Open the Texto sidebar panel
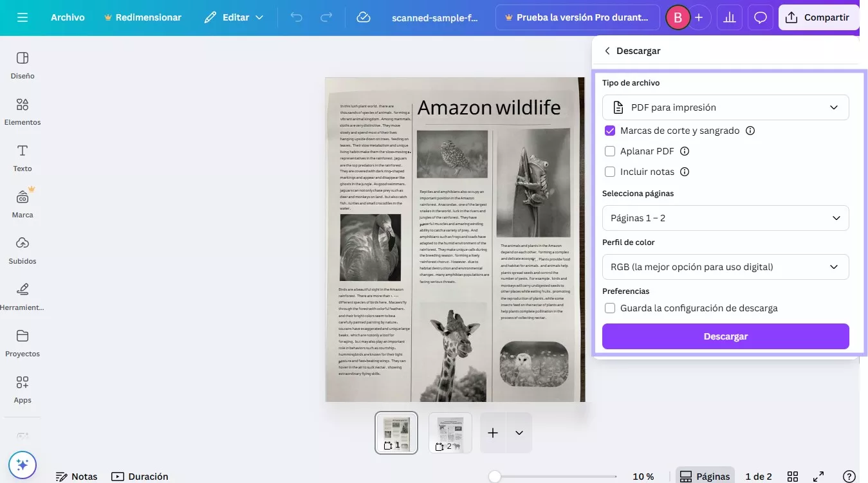The height and width of the screenshot is (483, 868). click(x=23, y=158)
